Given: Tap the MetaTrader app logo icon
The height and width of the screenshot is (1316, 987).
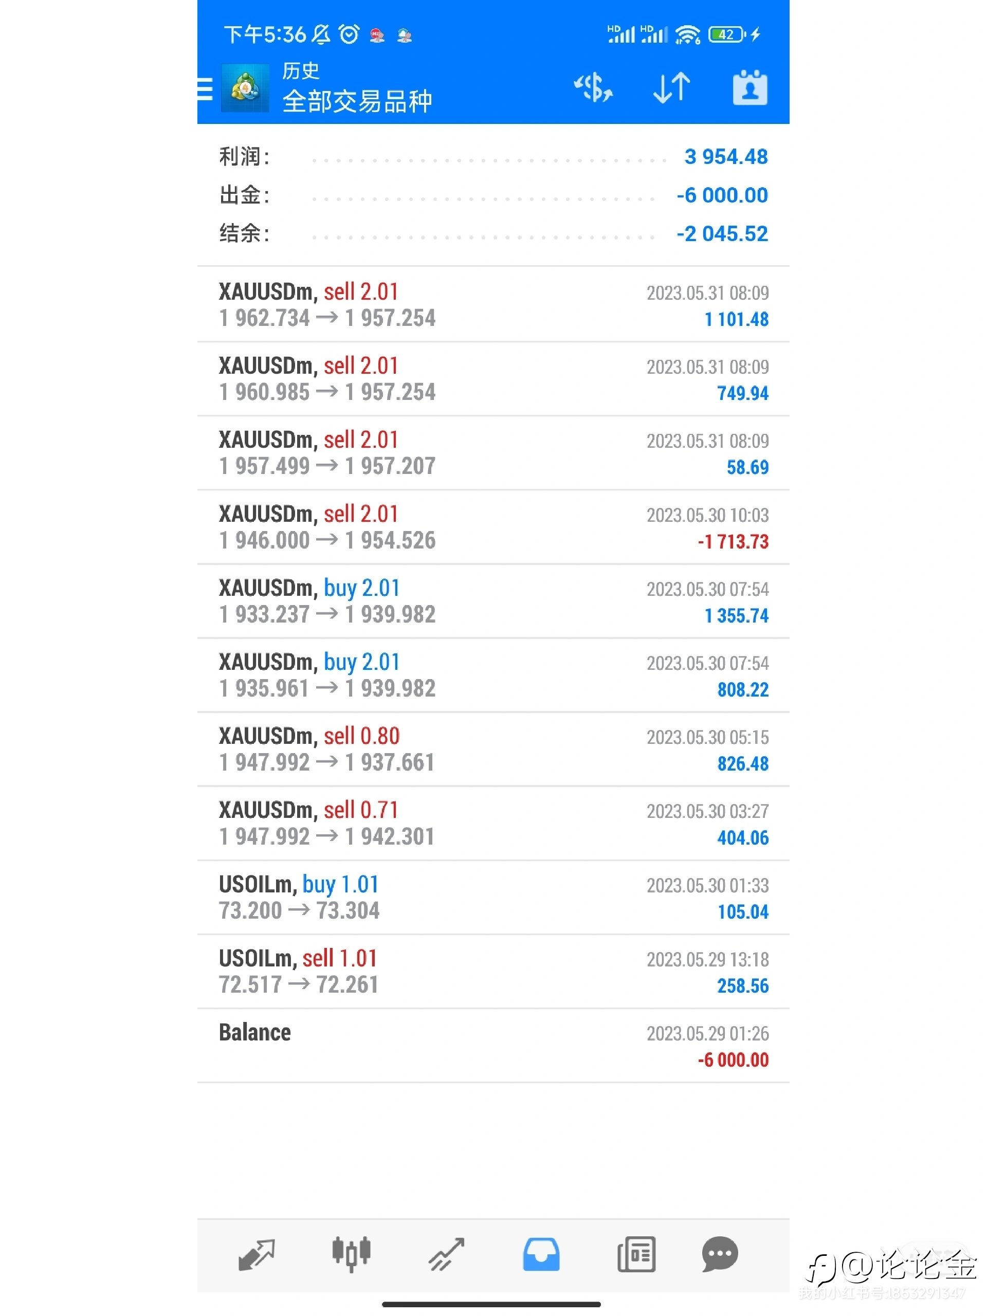Looking at the screenshot, I should 245,88.
